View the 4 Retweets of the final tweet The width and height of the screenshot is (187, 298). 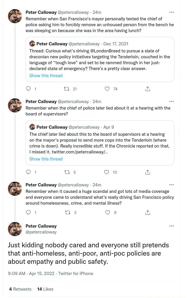click(20, 289)
